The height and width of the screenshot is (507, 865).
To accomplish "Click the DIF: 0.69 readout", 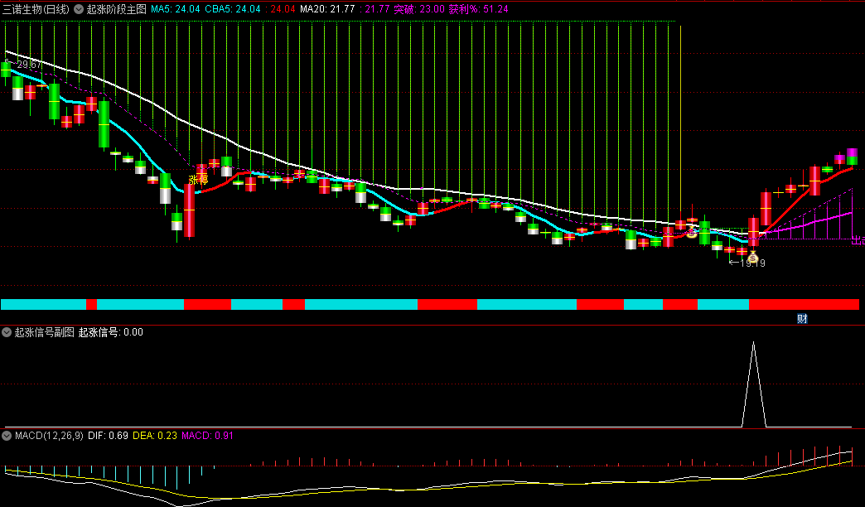I will (108, 435).
